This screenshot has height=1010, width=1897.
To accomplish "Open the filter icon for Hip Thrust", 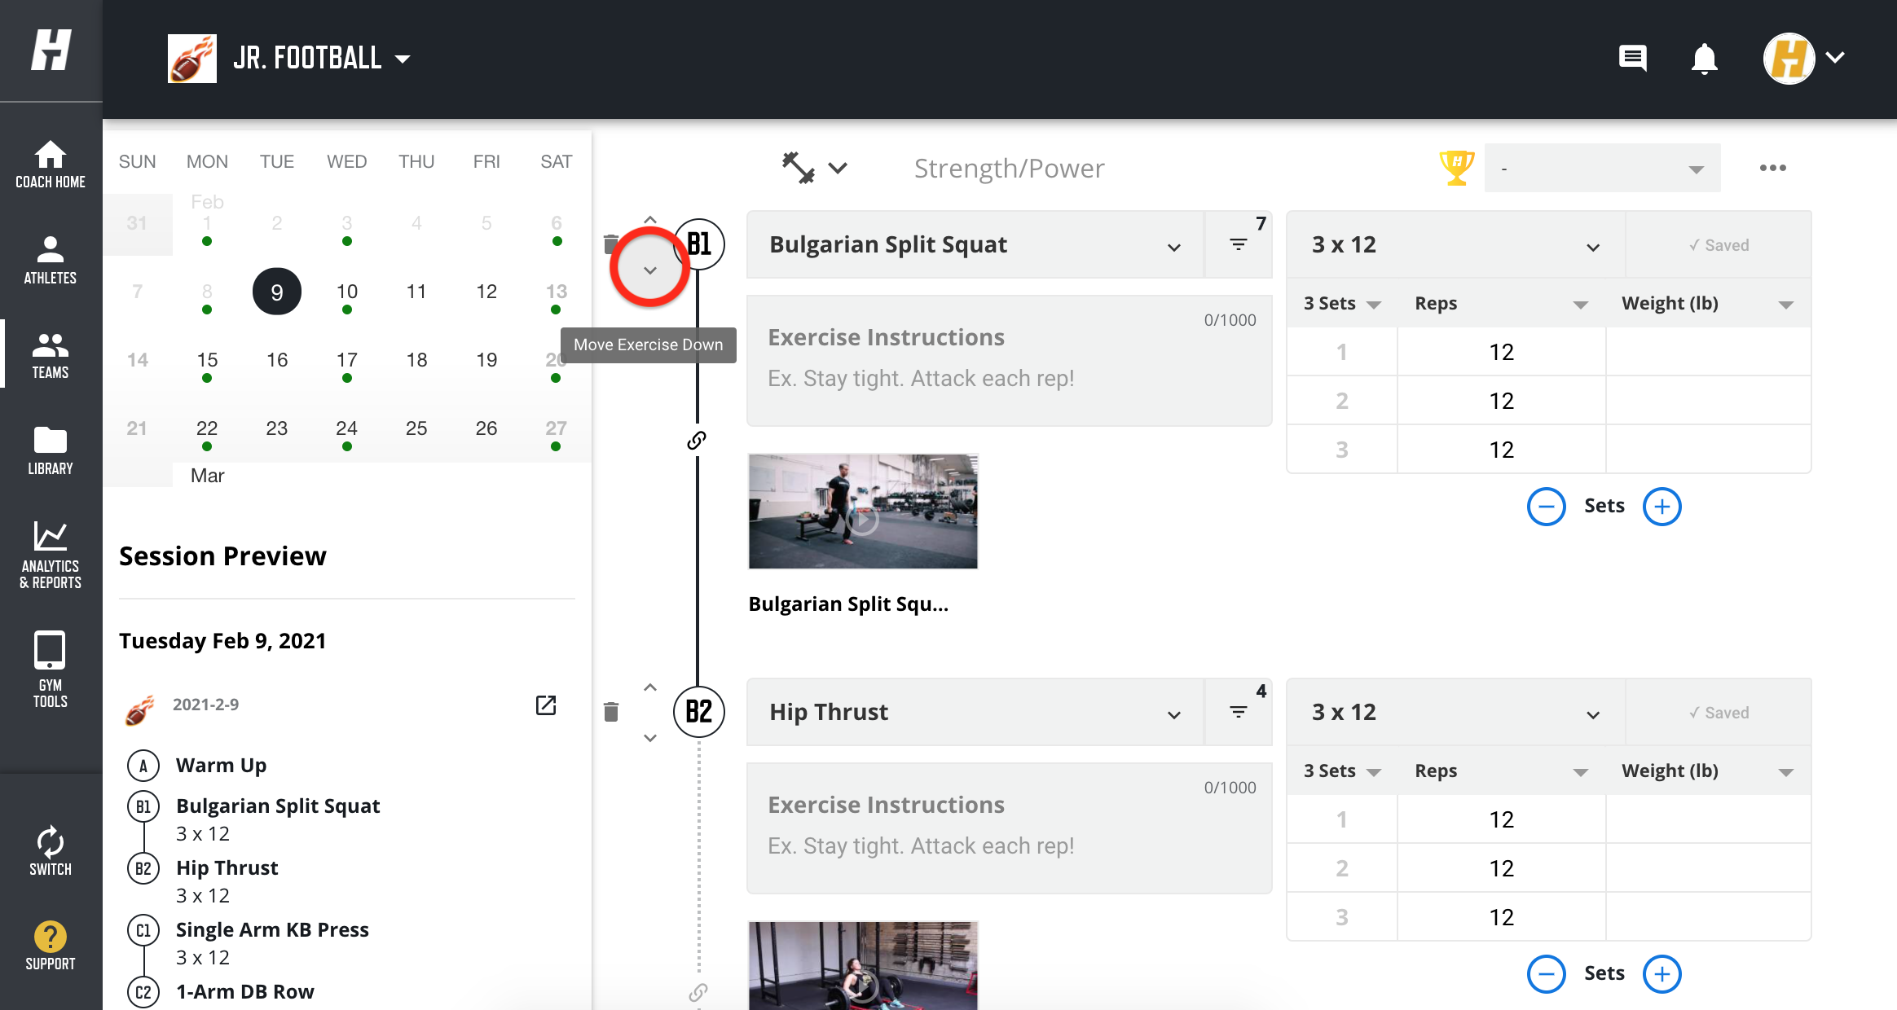I will click(x=1239, y=712).
